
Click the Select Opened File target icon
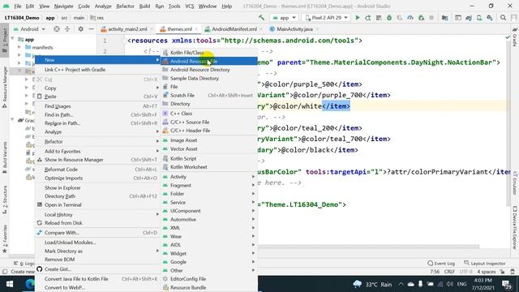[57, 29]
